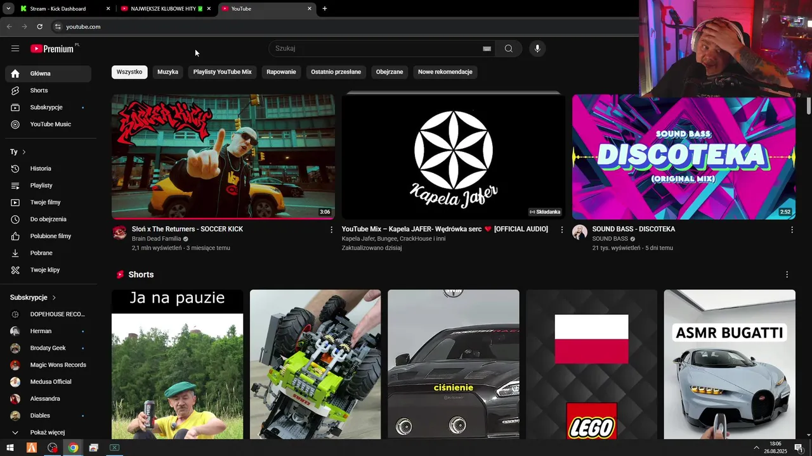Open 'Ja na pauzie' short
This screenshot has width=812, height=456.
pyautogui.click(x=177, y=364)
